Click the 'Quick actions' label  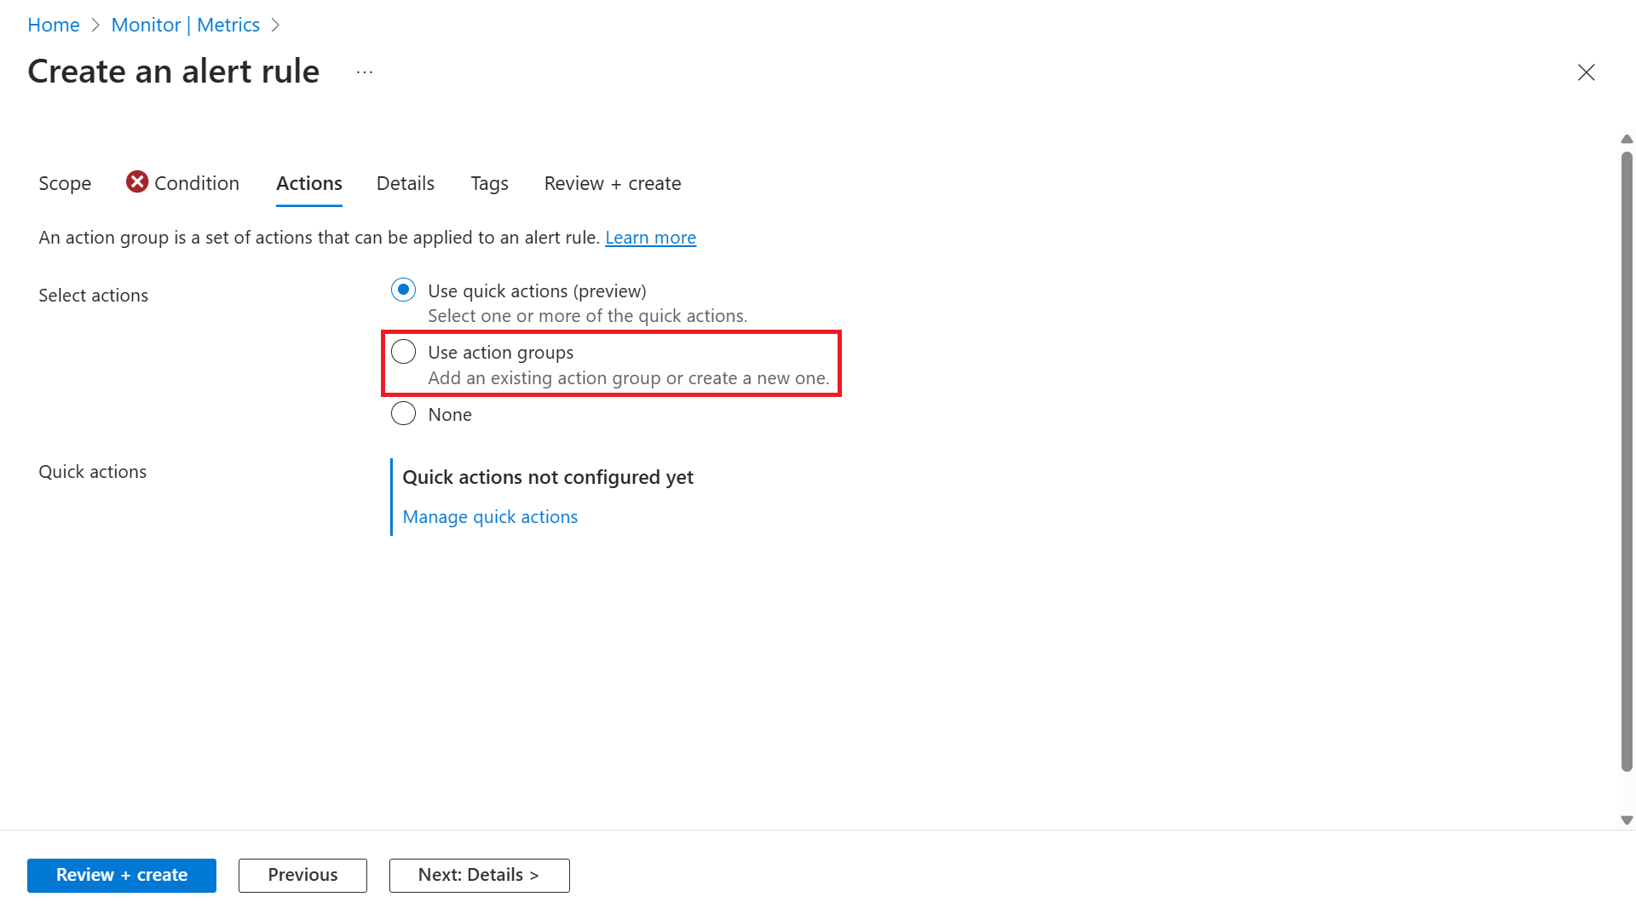[x=92, y=472]
